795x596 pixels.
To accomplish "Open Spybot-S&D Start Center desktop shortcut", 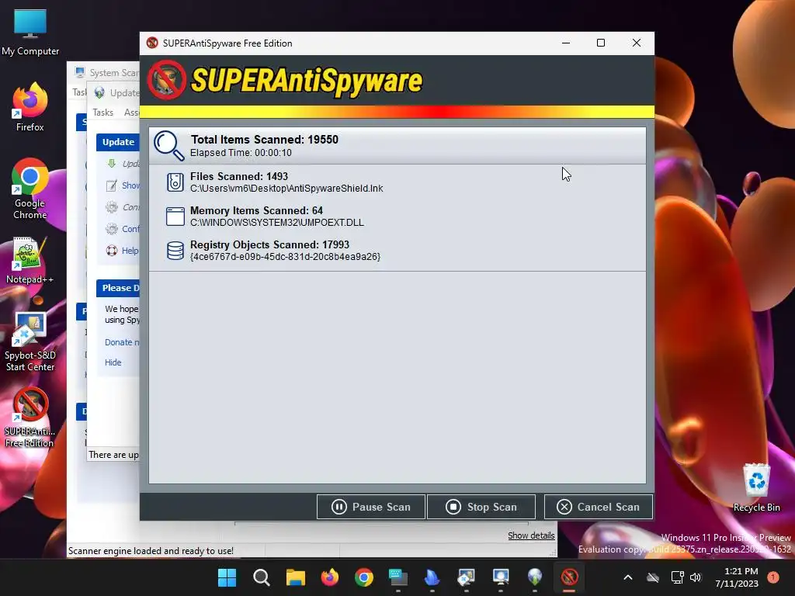I will (x=30, y=341).
